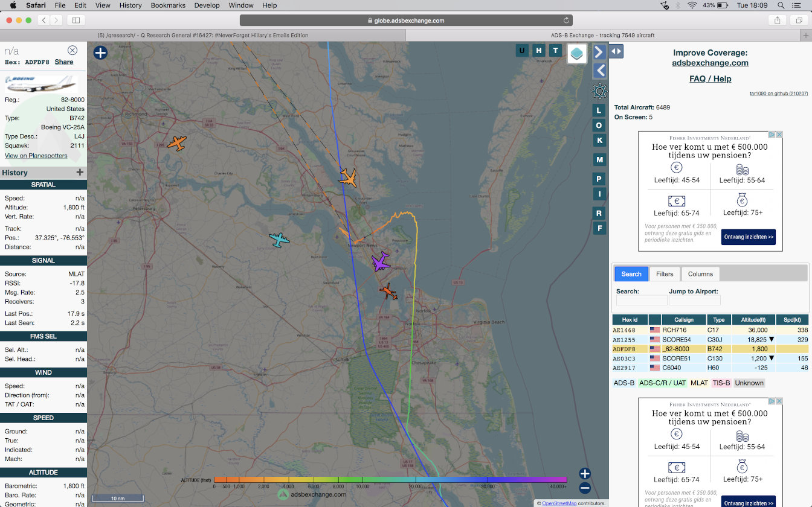Switch to ADS-B Exchange browser tab
This screenshot has width=812, height=507.
click(x=602, y=35)
